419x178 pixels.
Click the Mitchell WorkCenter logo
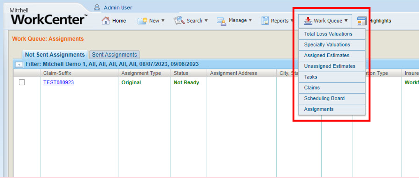point(48,17)
